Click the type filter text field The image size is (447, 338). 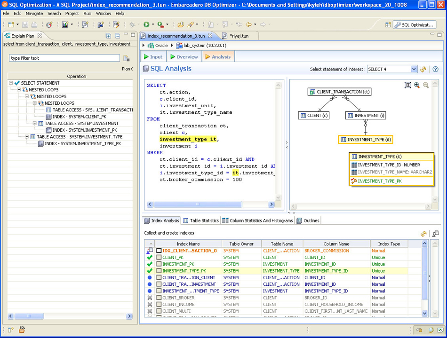pyautogui.click(x=64, y=58)
